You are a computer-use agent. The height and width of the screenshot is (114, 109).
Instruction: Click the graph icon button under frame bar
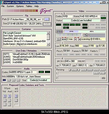tap(58, 39)
